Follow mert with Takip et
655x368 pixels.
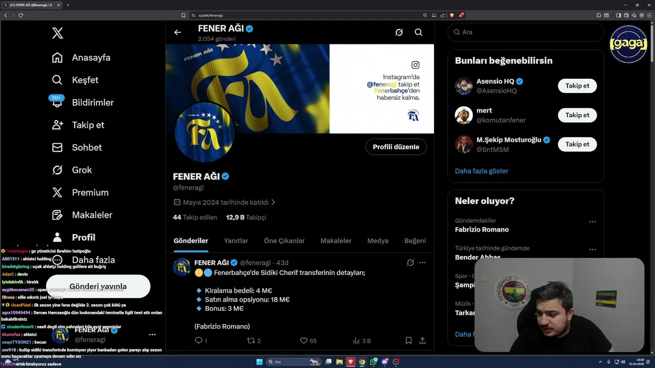coord(577,115)
